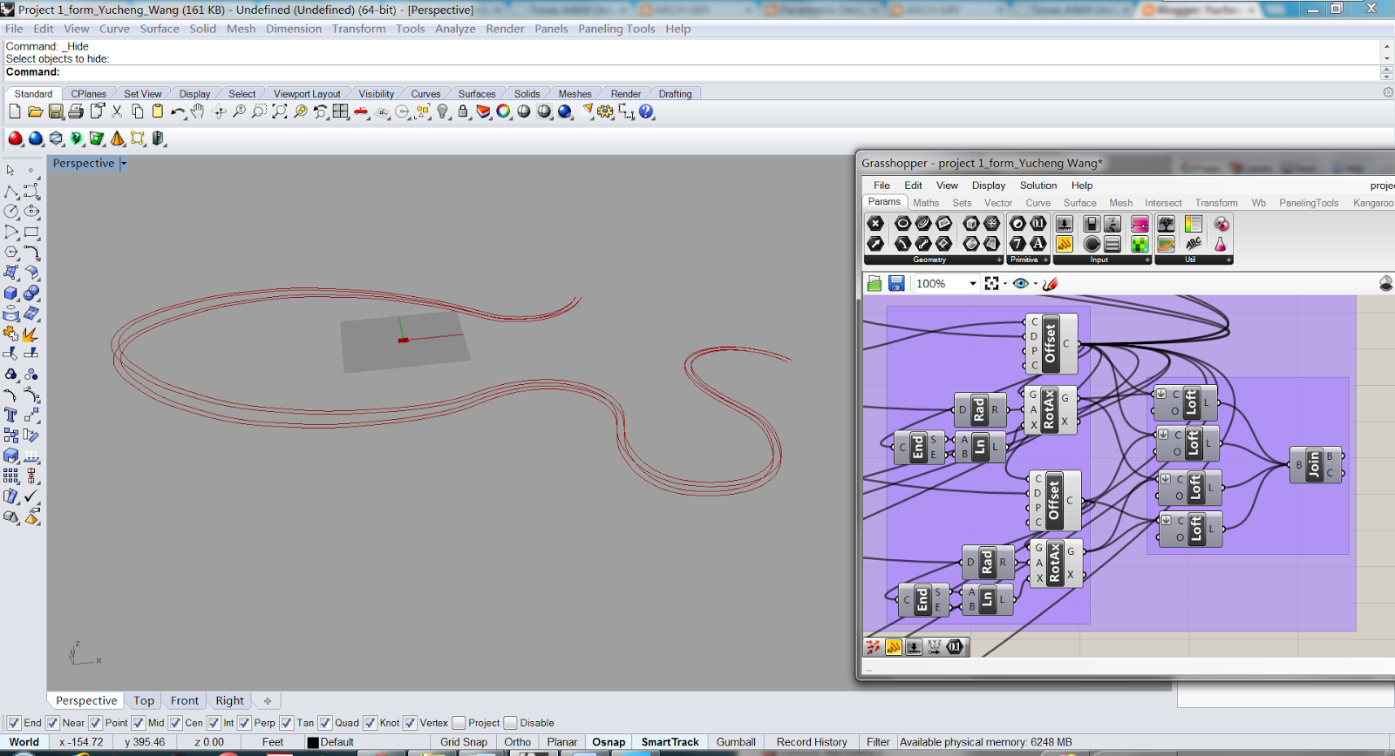Screen dimensions: 1395x756
Task: Open the Grasshopper 100% zoom dropdown
Action: pyautogui.click(x=972, y=284)
